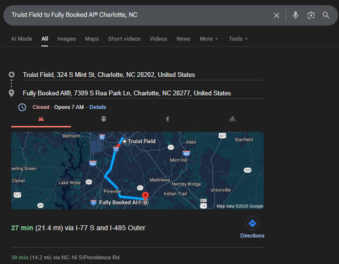
Task: Click the Clover label on the map
Action: (x=19, y=181)
